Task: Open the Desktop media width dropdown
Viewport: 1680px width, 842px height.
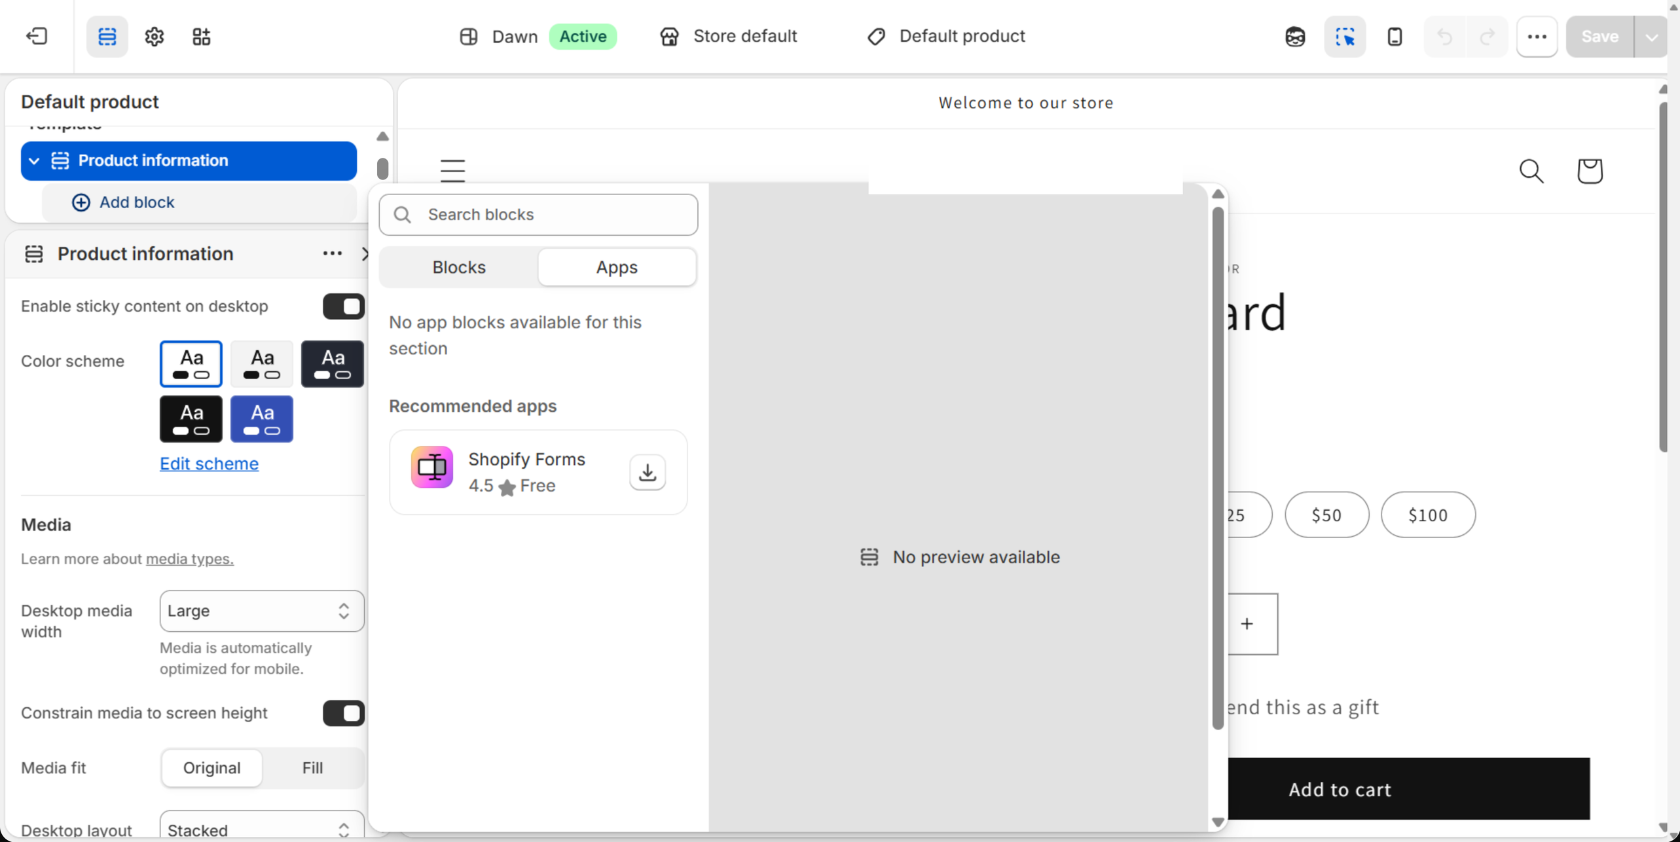Action: [x=262, y=611]
